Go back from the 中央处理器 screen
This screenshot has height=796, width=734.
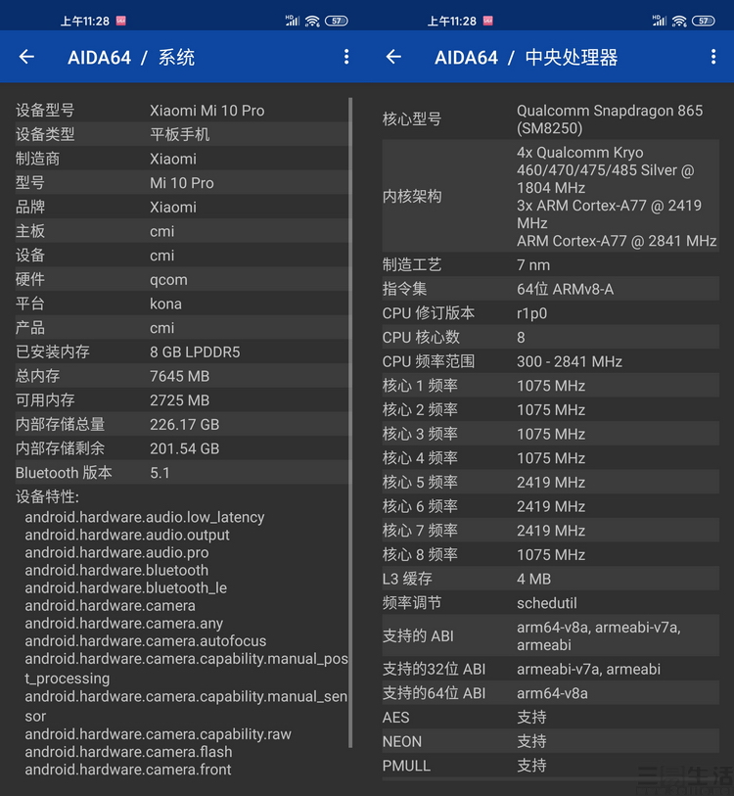393,57
